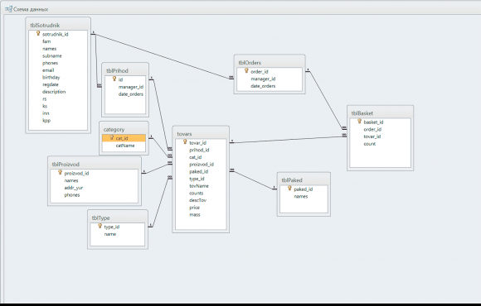Image resolution: width=481 pixels, height=306 pixels.
Task: Click date_orders field in tblOrders
Action: (x=263, y=86)
